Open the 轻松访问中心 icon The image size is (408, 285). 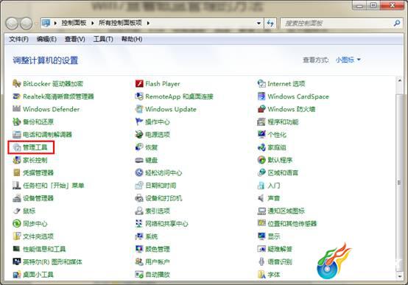click(139, 172)
